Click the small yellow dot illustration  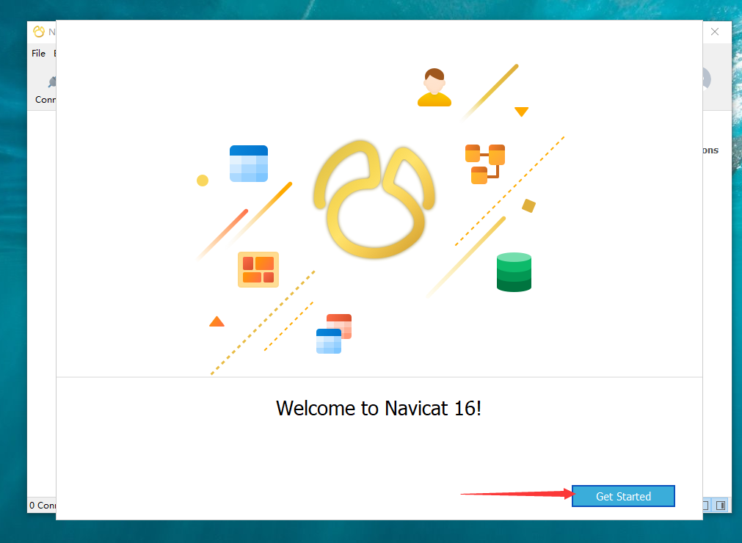tap(203, 181)
